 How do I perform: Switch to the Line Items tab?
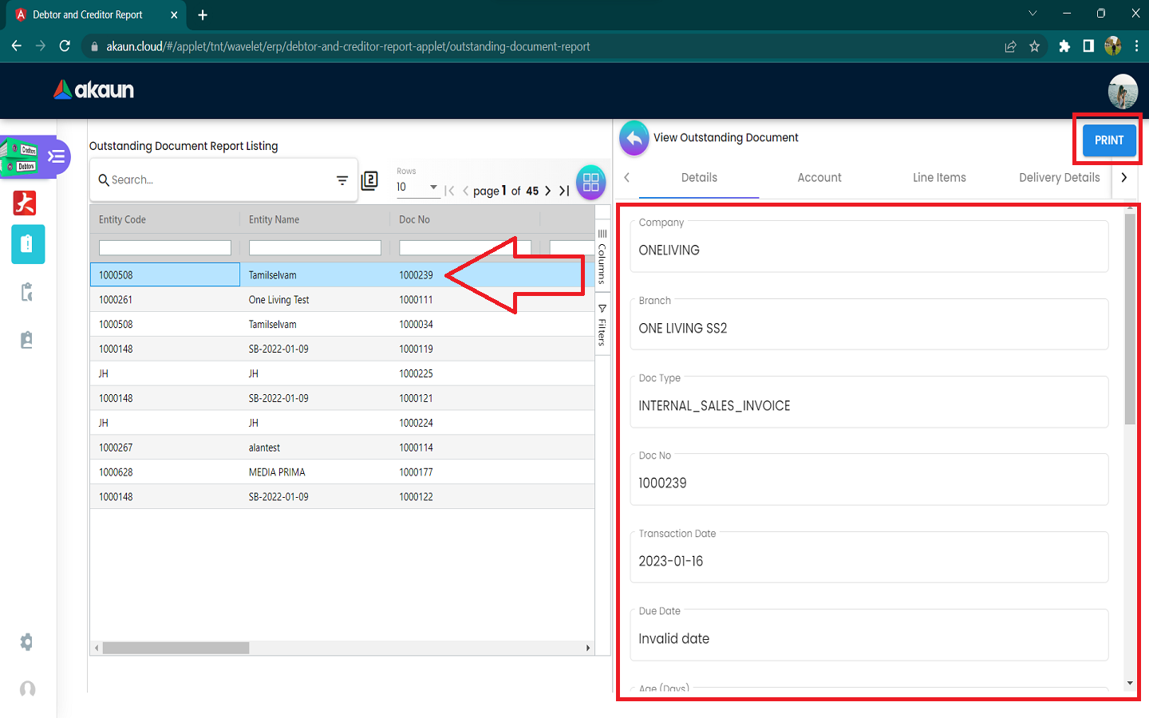click(x=938, y=178)
